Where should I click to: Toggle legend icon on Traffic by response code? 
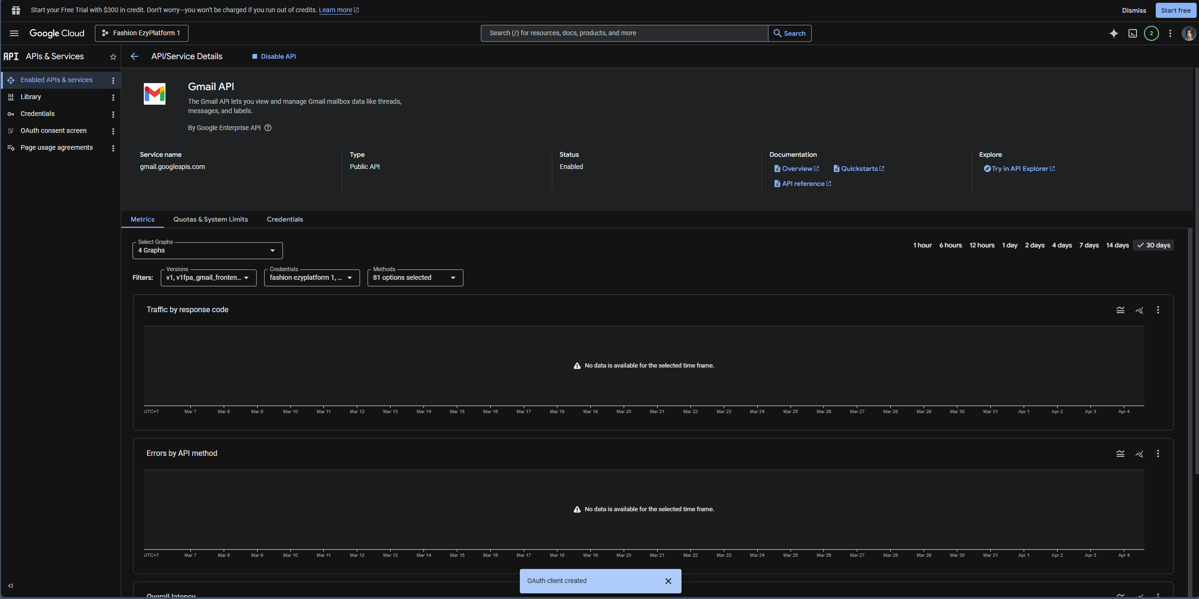coord(1121,310)
